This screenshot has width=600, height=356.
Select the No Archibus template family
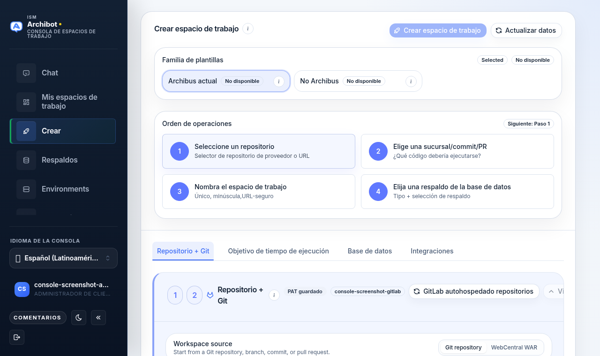[x=358, y=81]
